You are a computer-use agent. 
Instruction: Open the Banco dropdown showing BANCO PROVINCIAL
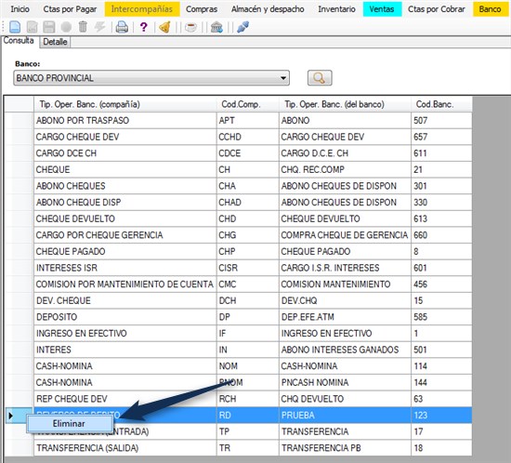point(151,78)
